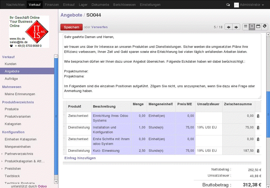
Task: Open the Nachrichten top menu
Action: [16, 5]
